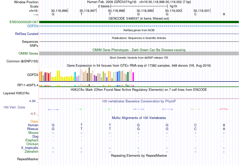Click the H3K27Ac Mark track title
Viewport: 239px width, 165px height.
point(139,90)
